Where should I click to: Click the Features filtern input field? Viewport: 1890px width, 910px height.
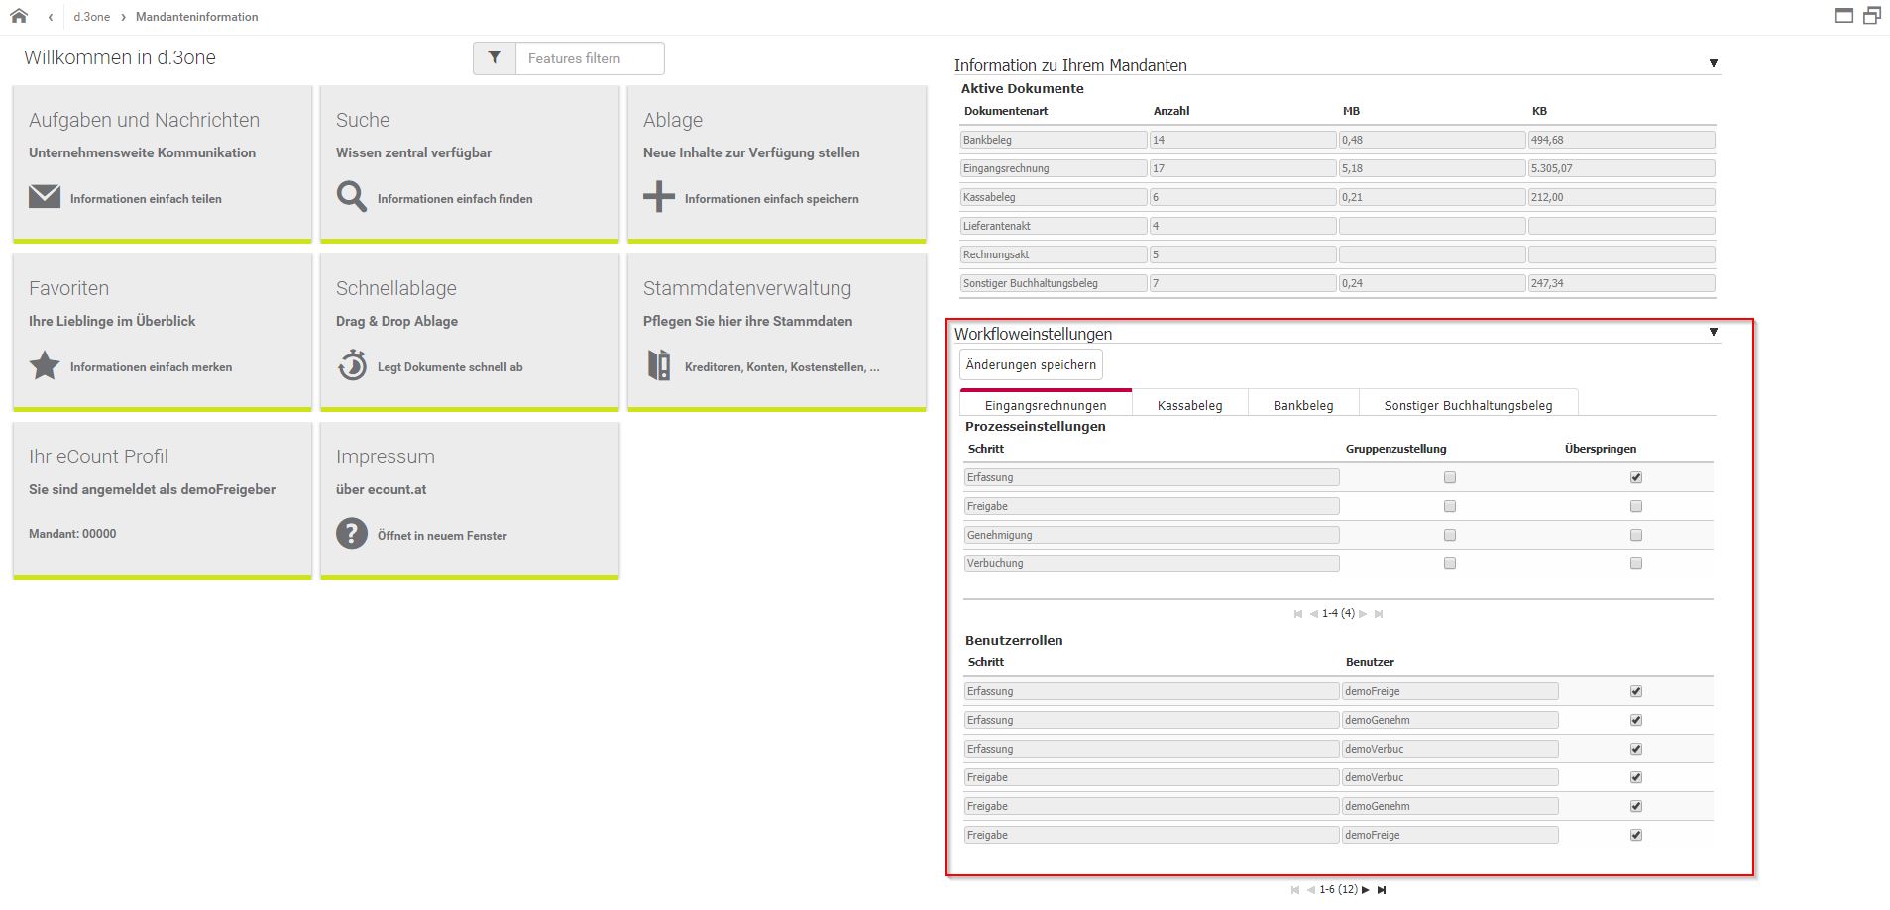click(x=590, y=58)
